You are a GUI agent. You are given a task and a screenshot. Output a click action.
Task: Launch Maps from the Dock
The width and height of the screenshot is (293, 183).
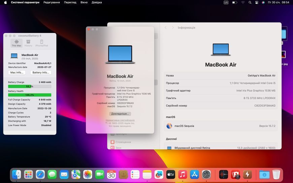[76, 175]
